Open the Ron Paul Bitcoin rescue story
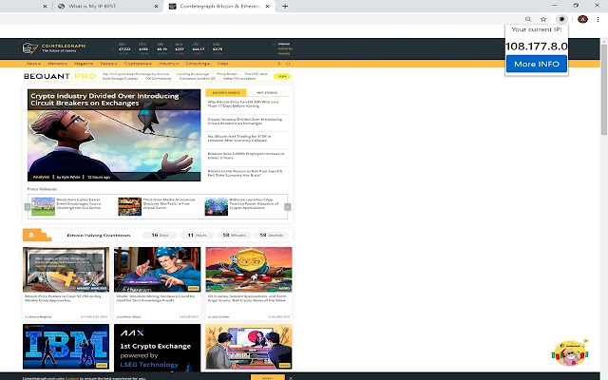Image resolution: width=608 pixels, height=380 pixels. [245, 173]
